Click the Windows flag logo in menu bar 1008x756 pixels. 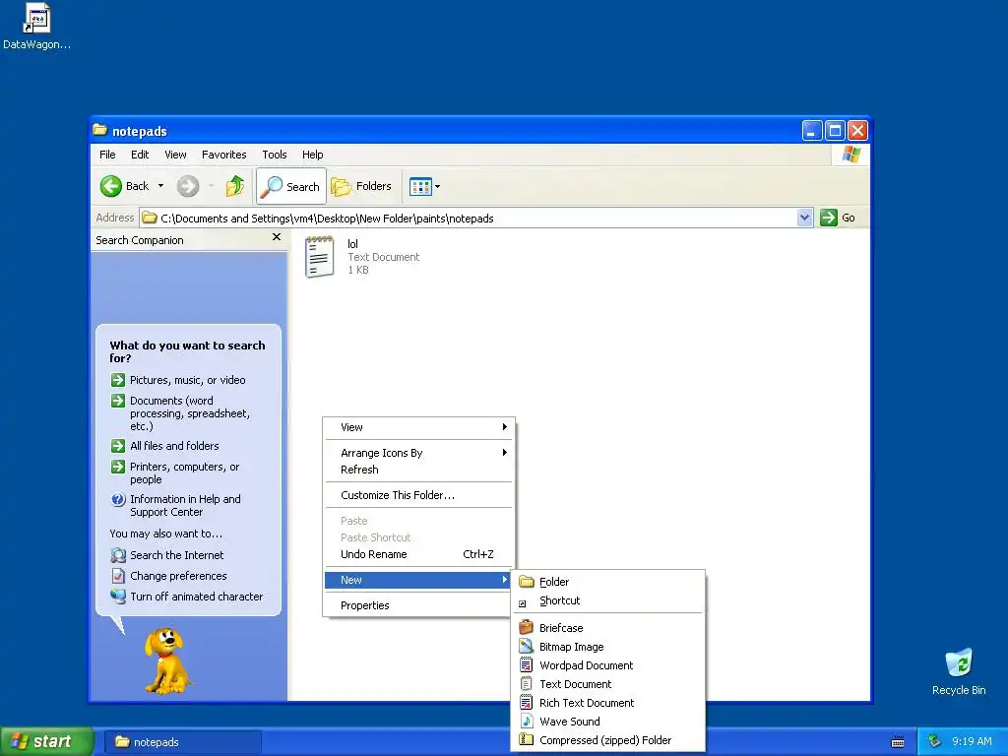click(x=851, y=155)
